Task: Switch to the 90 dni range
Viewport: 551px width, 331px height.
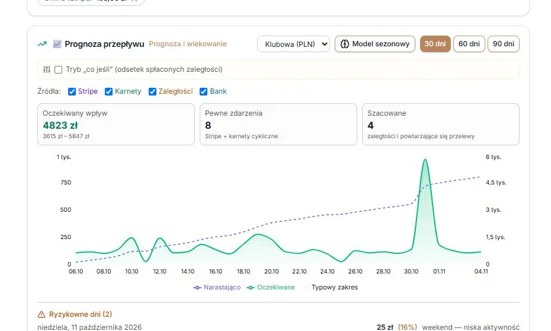Action: [504, 44]
